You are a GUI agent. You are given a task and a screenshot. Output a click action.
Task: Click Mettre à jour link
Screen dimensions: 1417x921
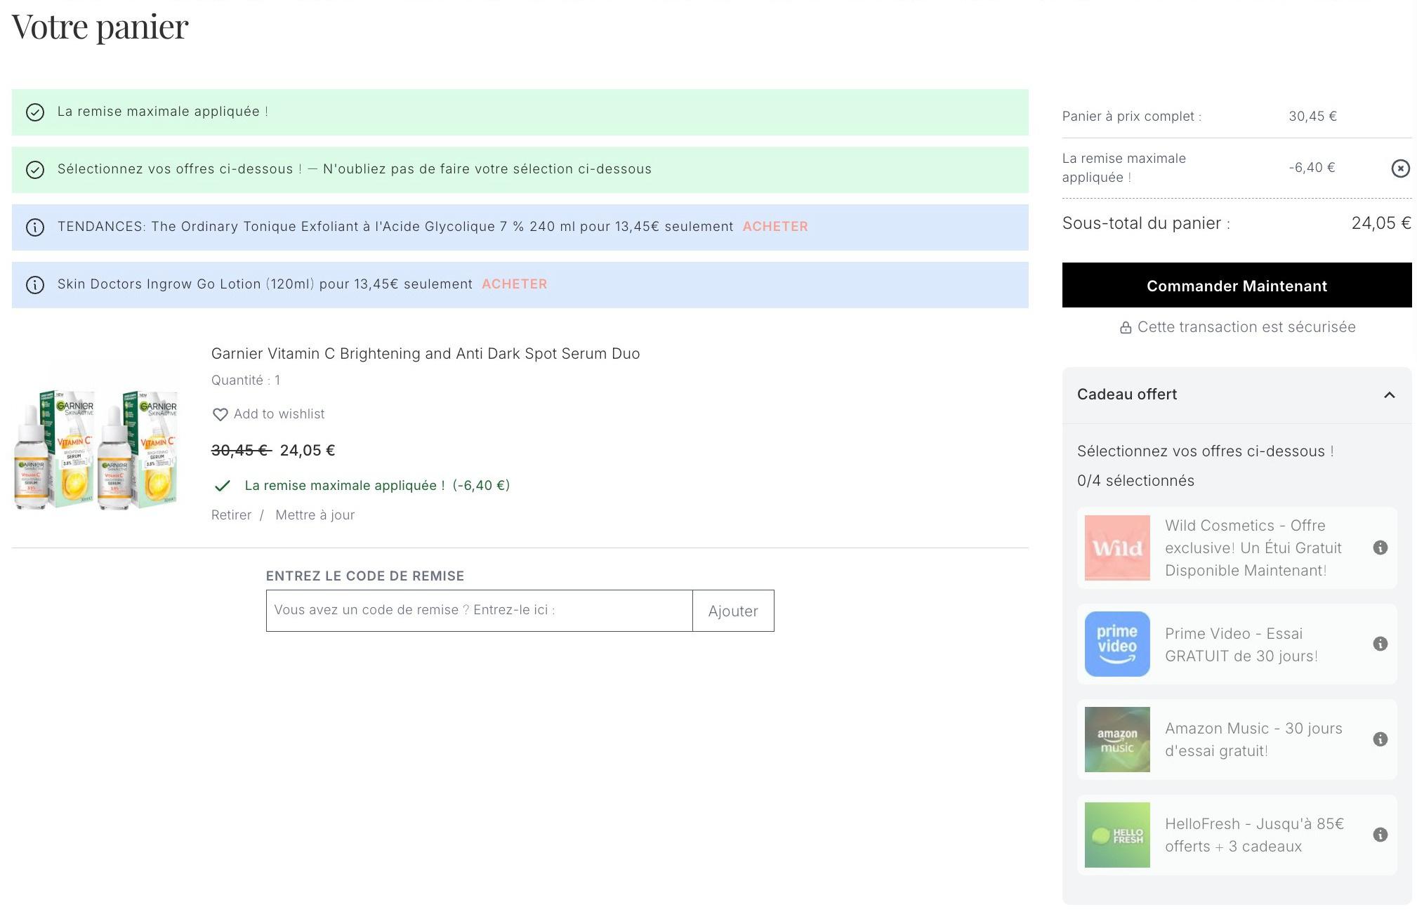click(315, 515)
